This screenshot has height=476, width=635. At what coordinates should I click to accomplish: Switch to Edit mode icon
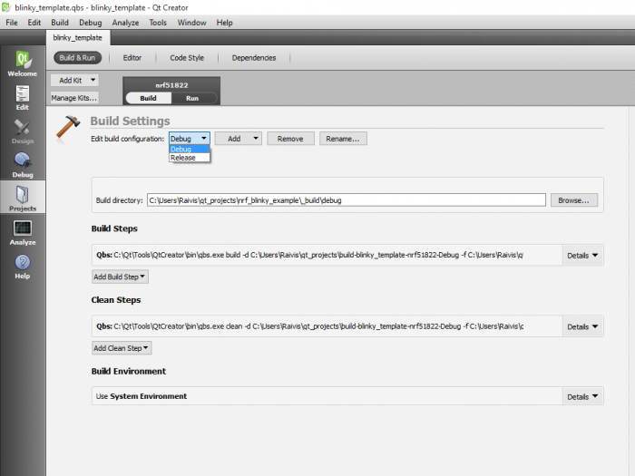23,98
